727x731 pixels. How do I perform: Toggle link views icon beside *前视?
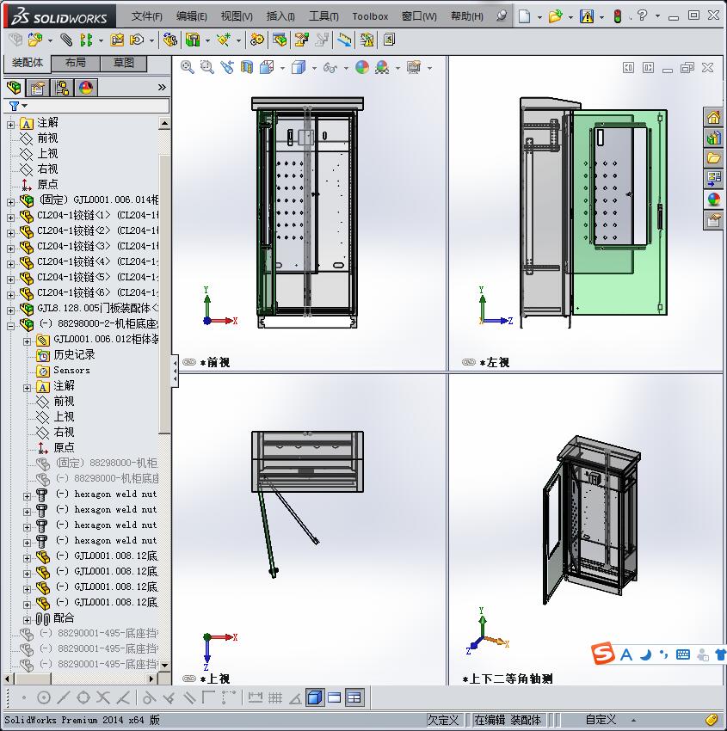pos(189,362)
